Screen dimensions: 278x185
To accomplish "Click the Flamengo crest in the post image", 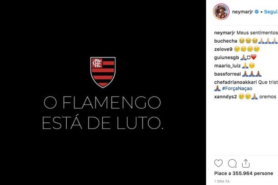I will click(x=103, y=72).
